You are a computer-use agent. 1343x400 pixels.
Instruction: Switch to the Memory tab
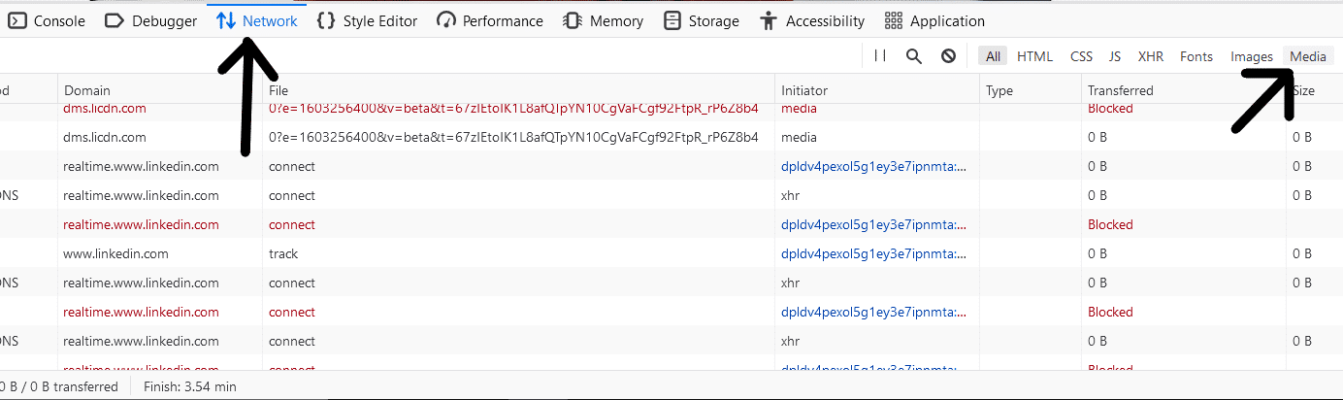tap(604, 20)
